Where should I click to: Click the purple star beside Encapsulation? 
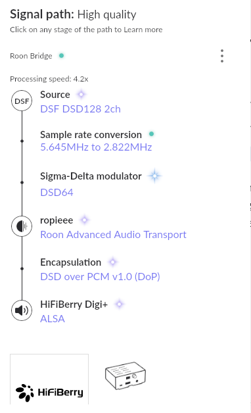pos(113,262)
